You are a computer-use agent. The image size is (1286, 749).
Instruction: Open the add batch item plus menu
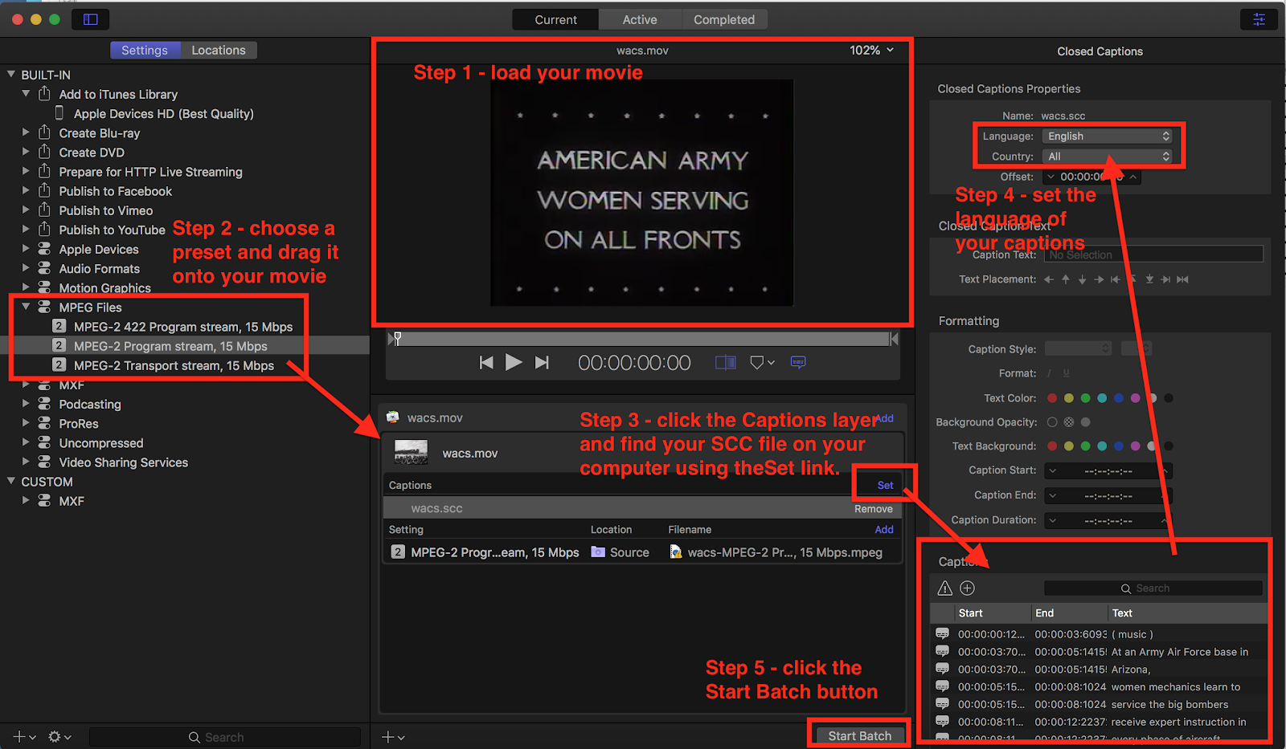click(x=393, y=737)
